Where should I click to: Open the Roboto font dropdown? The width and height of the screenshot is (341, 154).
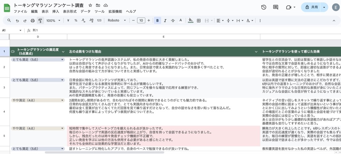116,20
